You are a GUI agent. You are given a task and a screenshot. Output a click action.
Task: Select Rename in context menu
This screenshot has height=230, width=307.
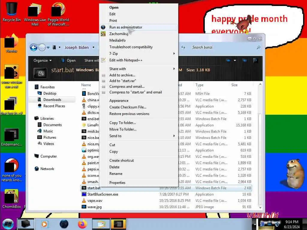tap(116, 173)
